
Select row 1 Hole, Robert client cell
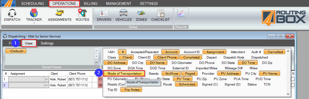pos(58,79)
